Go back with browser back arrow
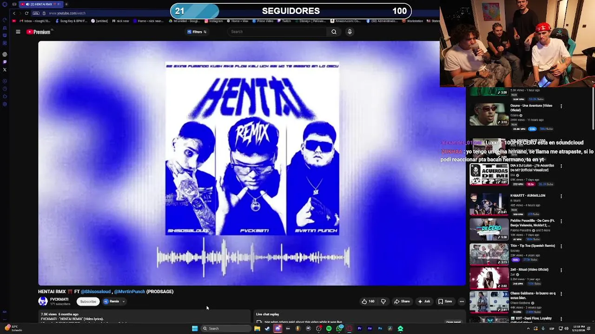Image resolution: width=595 pixels, height=334 pixels. [14, 13]
